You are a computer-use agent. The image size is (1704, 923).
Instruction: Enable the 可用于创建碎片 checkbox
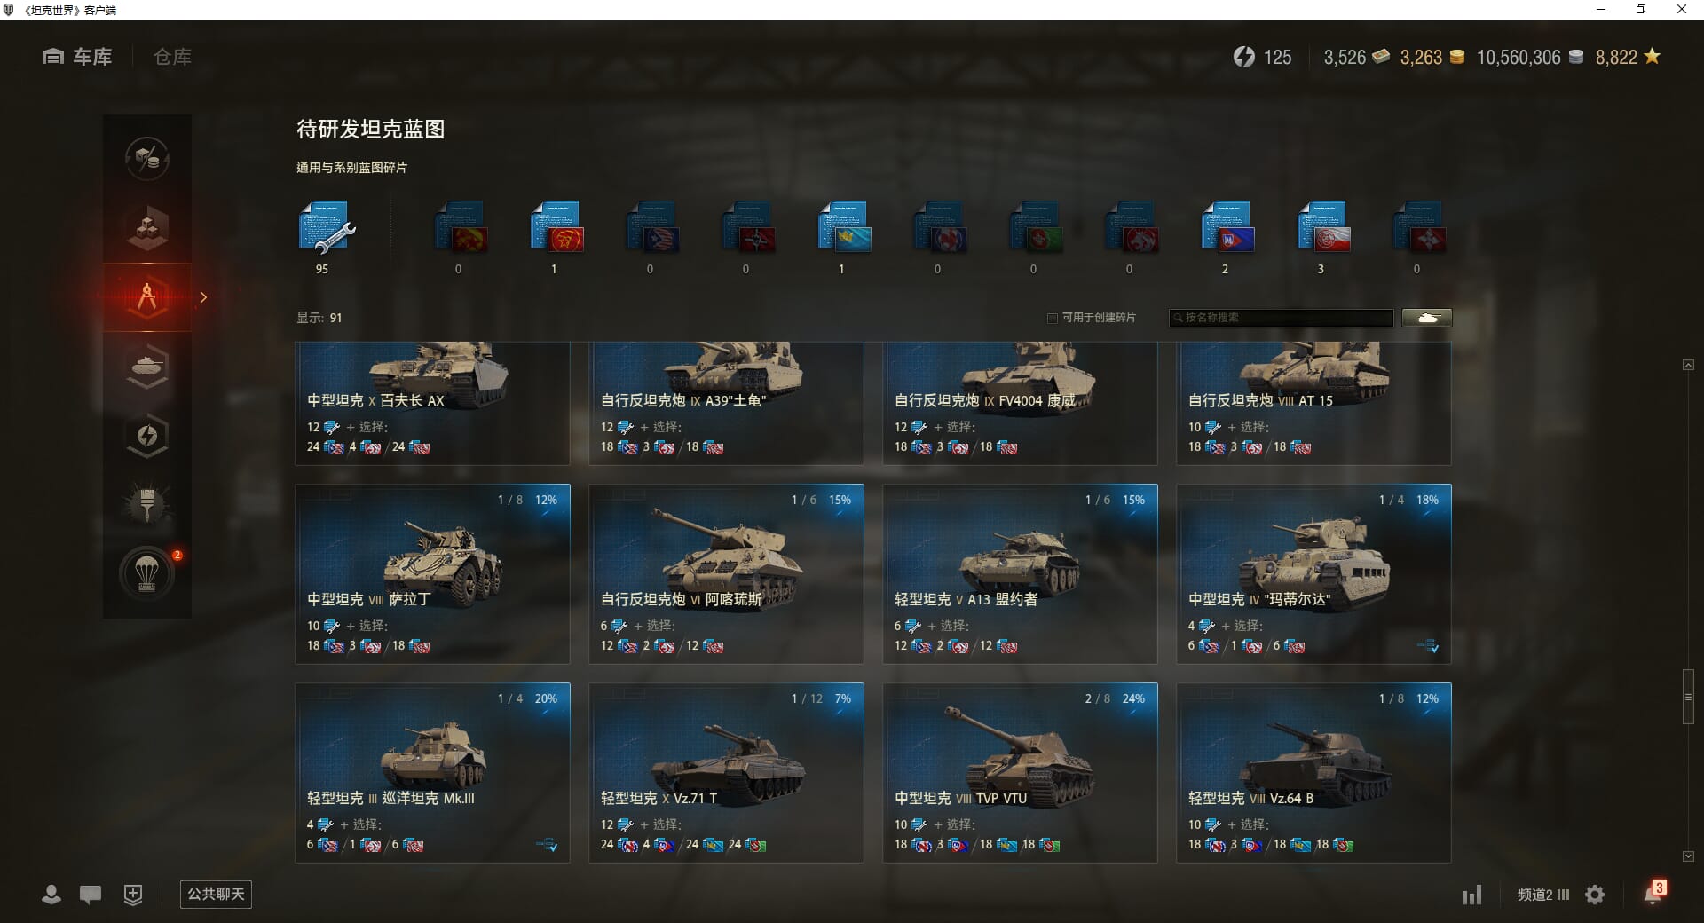(1053, 318)
